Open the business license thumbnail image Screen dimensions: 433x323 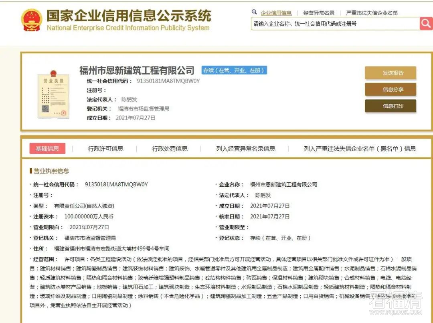pyautogui.click(x=53, y=94)
